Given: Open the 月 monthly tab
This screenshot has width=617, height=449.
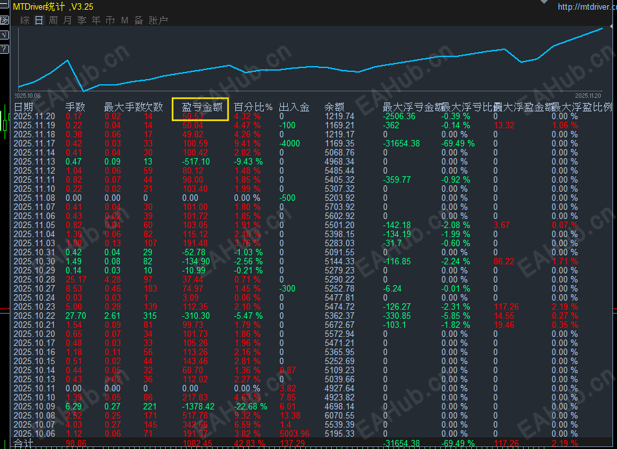Looking at the screenshot, I should (x=67, y=21).
